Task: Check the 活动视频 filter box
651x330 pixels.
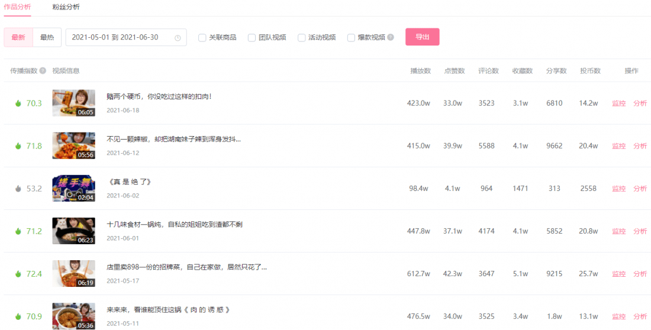Action: click(302, 38)
